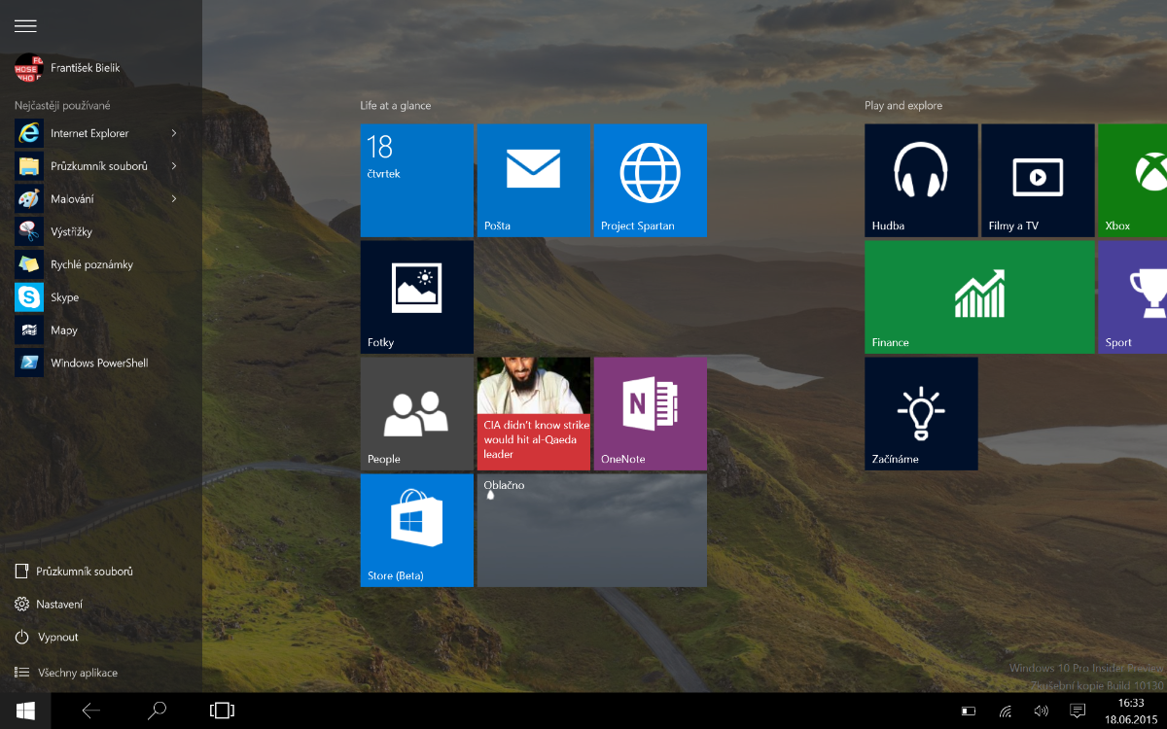Launch Project Spartan browser tile
This screenshot has width=1167, height=729.
click(650, 180)
